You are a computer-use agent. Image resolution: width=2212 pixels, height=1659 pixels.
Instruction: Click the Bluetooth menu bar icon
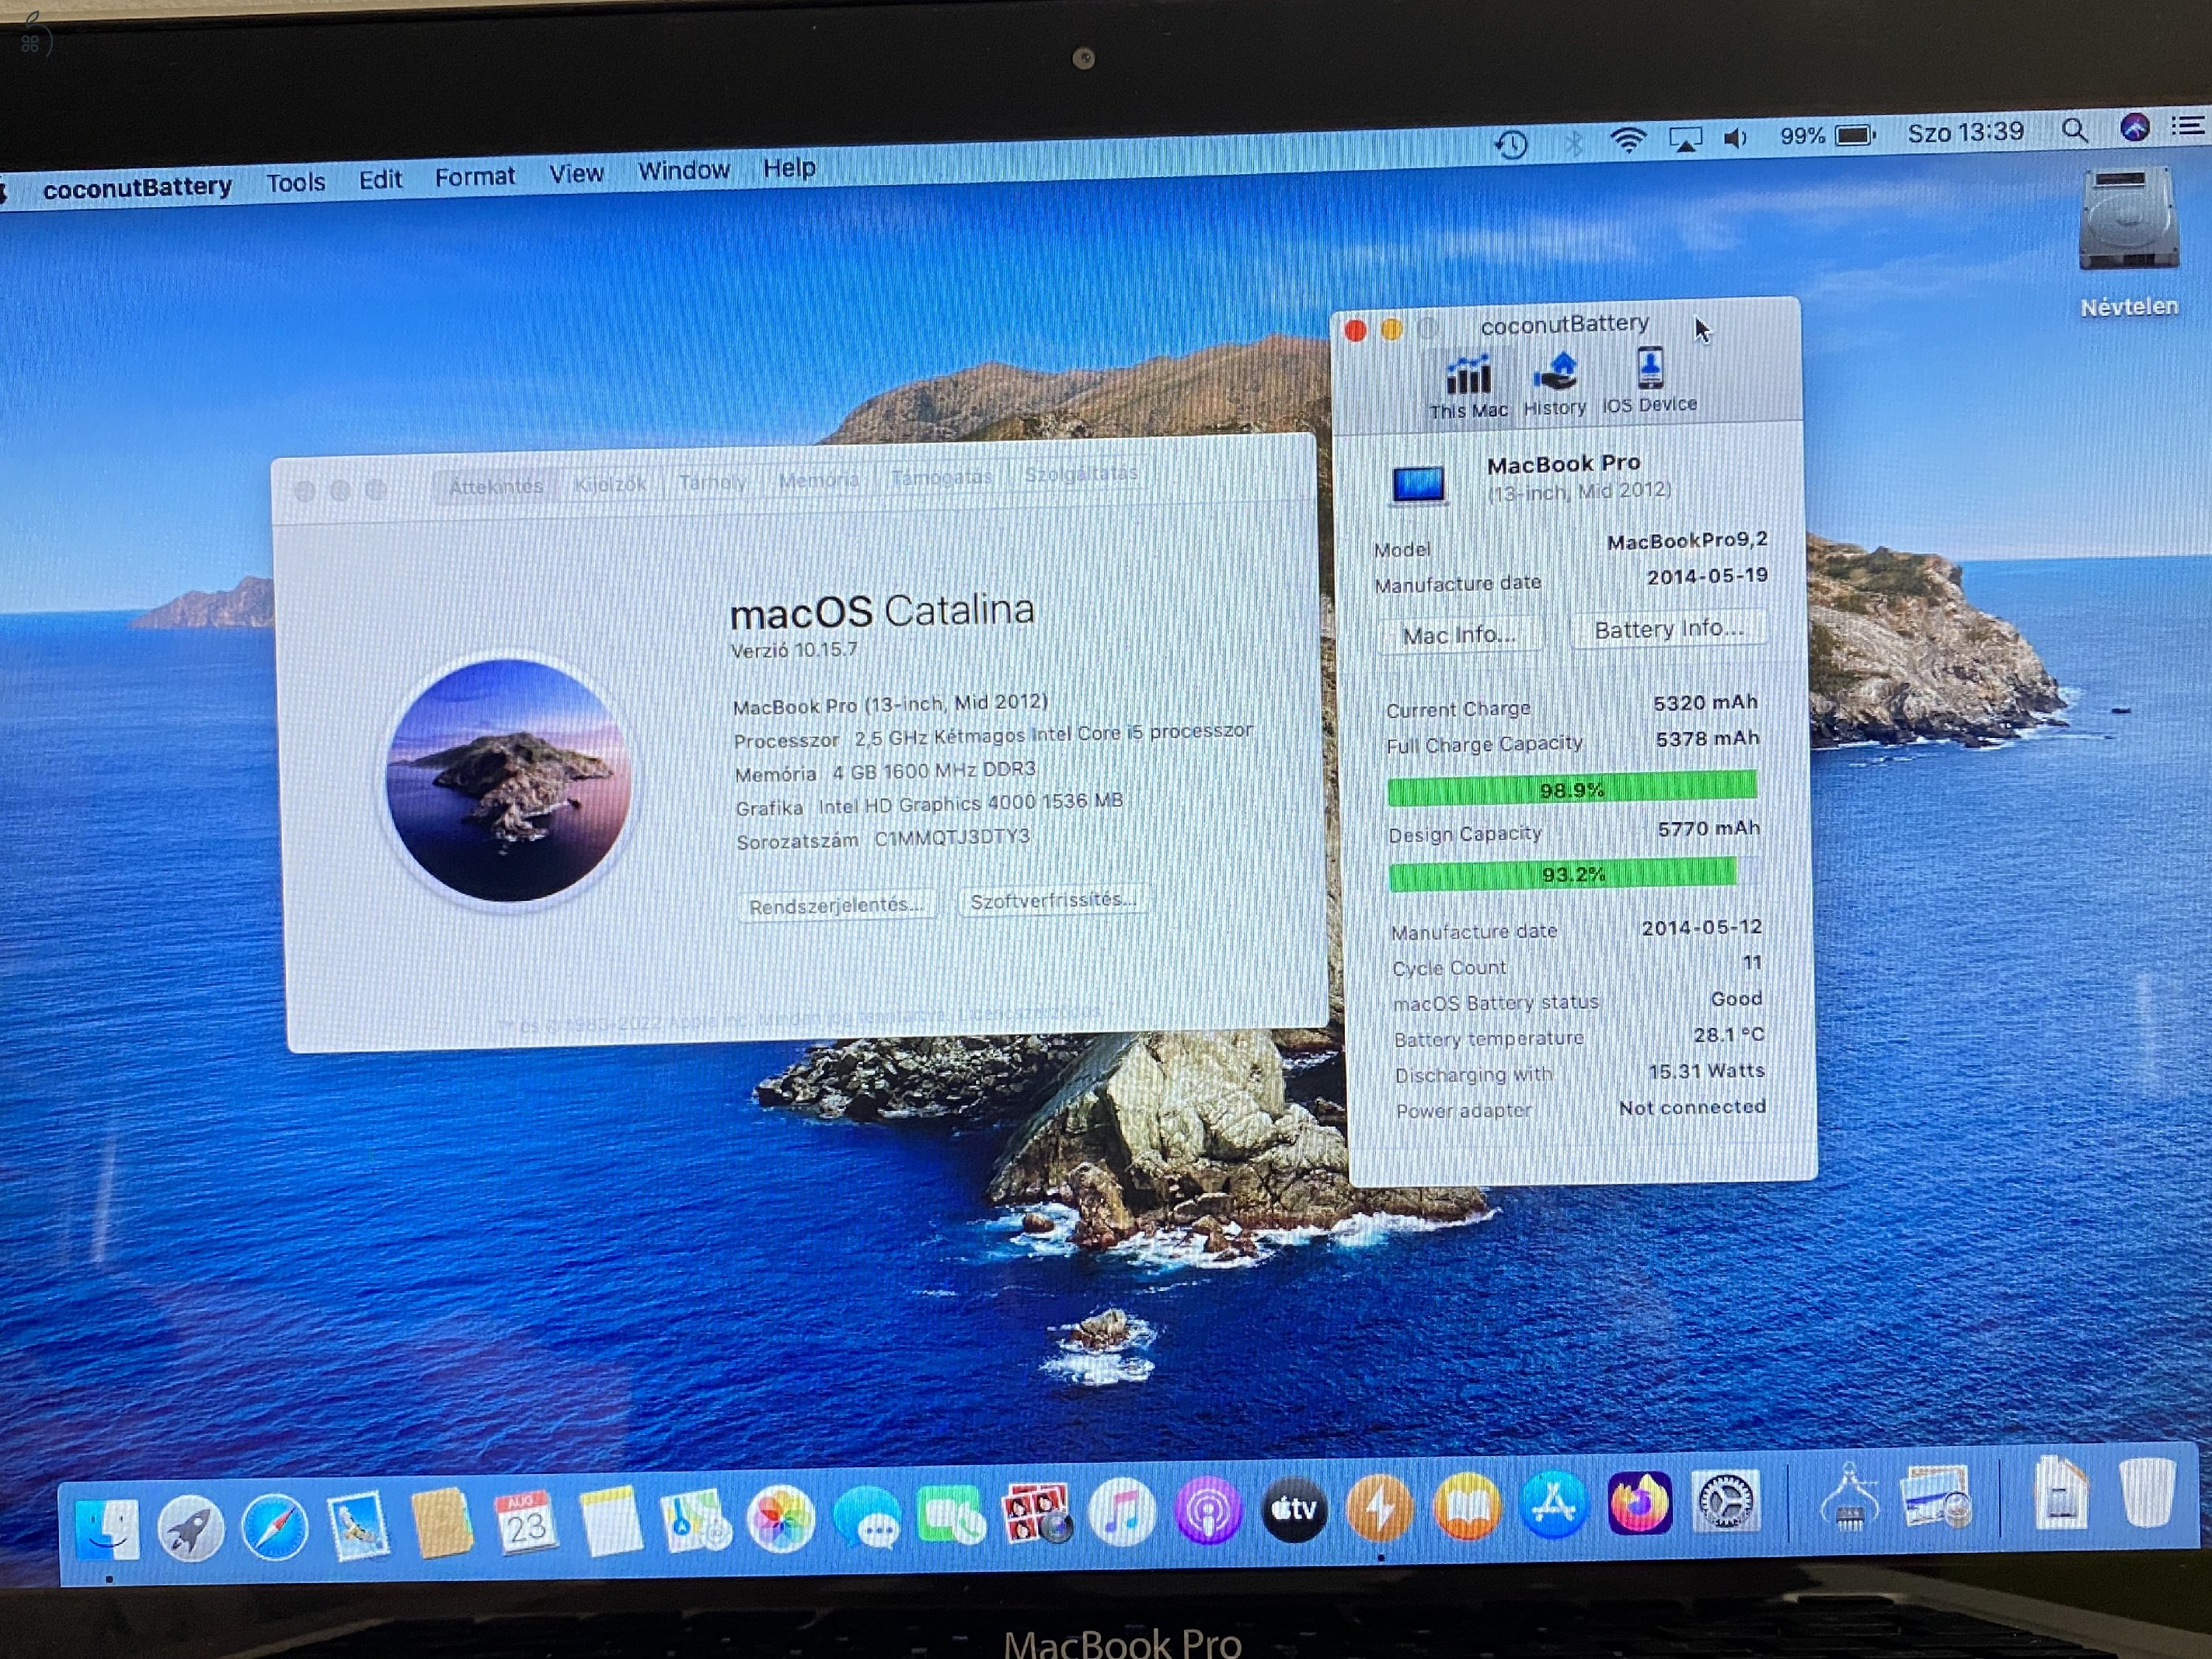(x=1574, y=143)
